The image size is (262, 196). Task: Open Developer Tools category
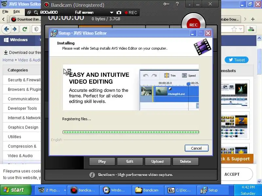[22, 108]
